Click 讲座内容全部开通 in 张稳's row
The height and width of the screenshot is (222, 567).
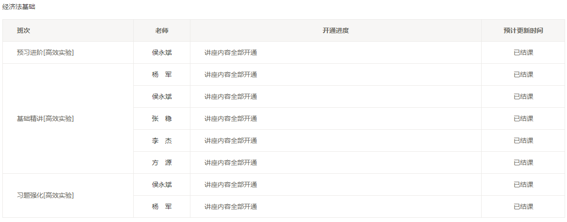(231, 118)
